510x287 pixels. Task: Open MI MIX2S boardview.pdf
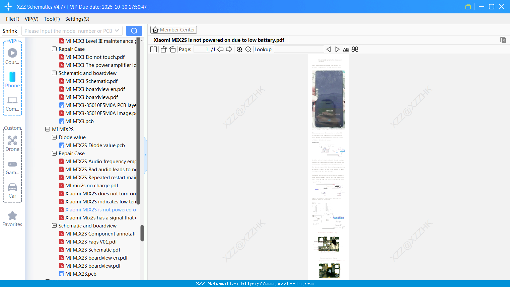tap(93, 266)
